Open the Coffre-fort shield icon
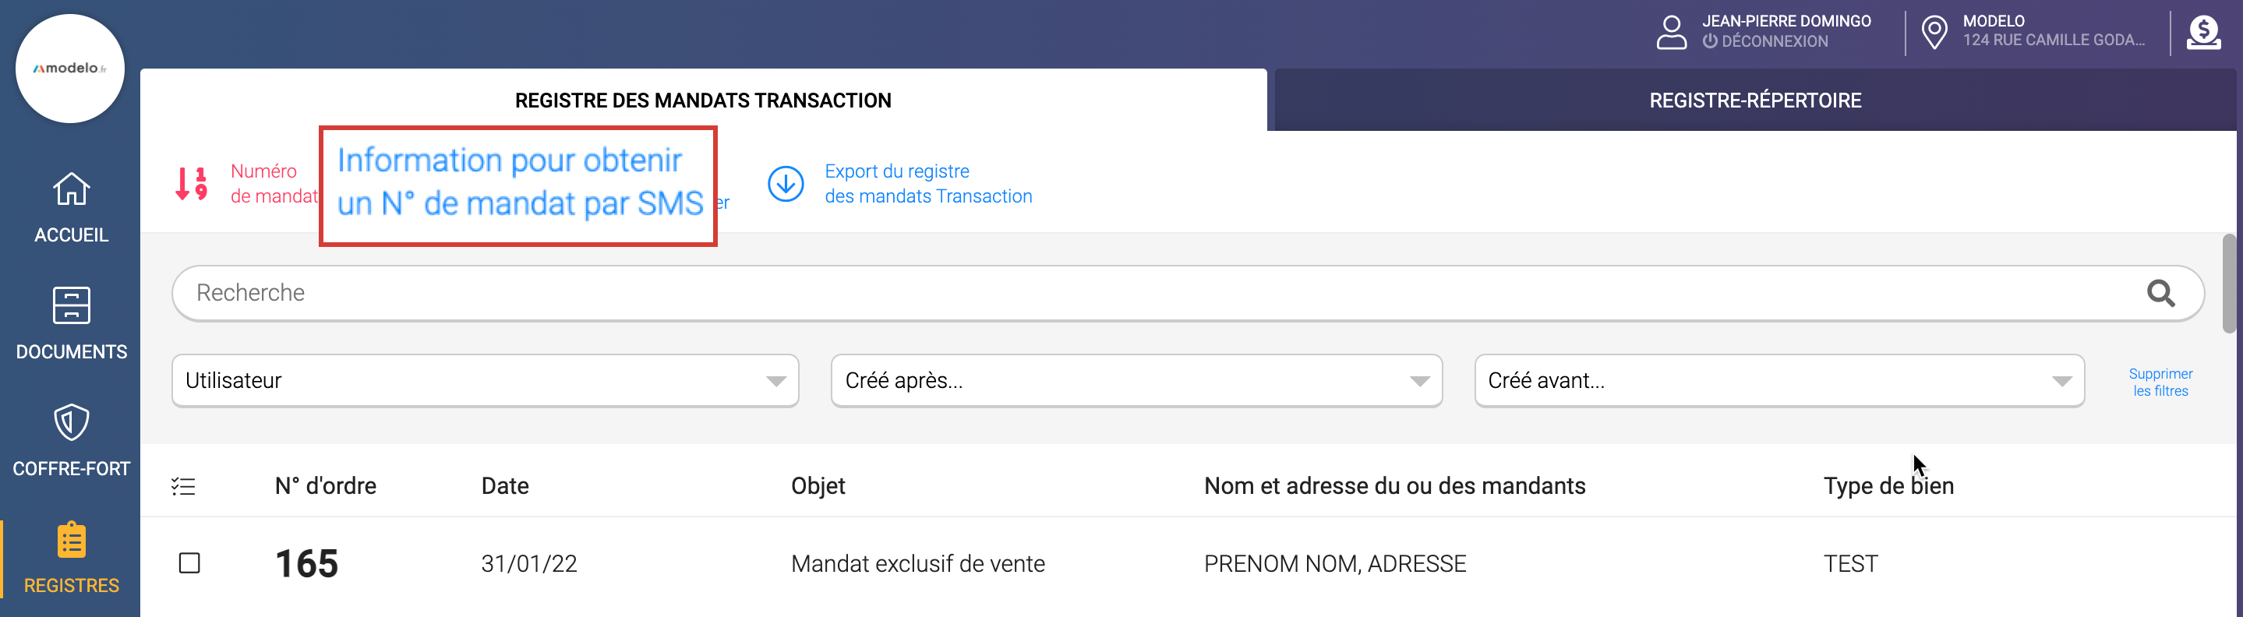2243x617 pixels. [72, 423]
